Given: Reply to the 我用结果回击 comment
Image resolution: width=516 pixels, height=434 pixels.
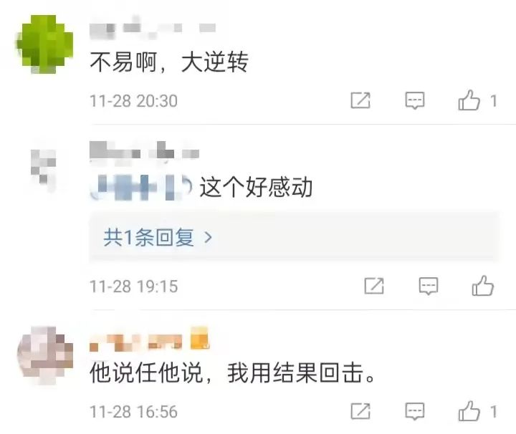Looking at the screenshot, I should (415, 411).
